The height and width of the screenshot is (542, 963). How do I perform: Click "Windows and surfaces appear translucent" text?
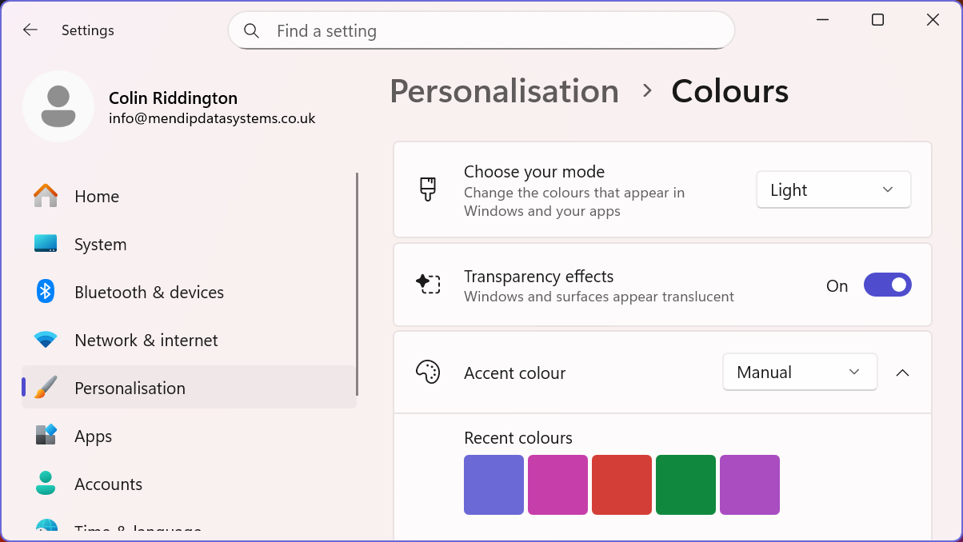coord(599,297)
